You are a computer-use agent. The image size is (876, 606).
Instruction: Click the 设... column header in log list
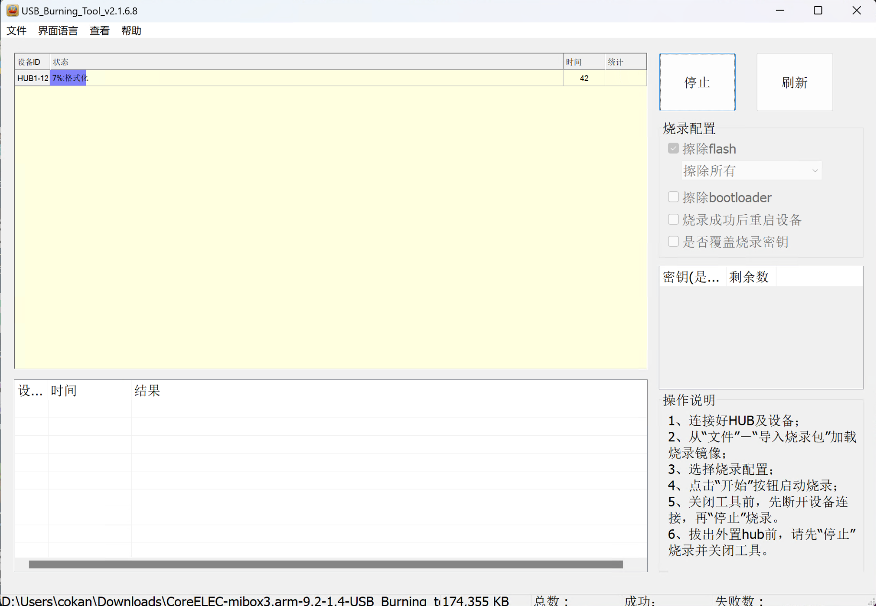point(31,391)
